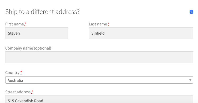Click the word "Steven" in the First name box

[x=14, y=33]
